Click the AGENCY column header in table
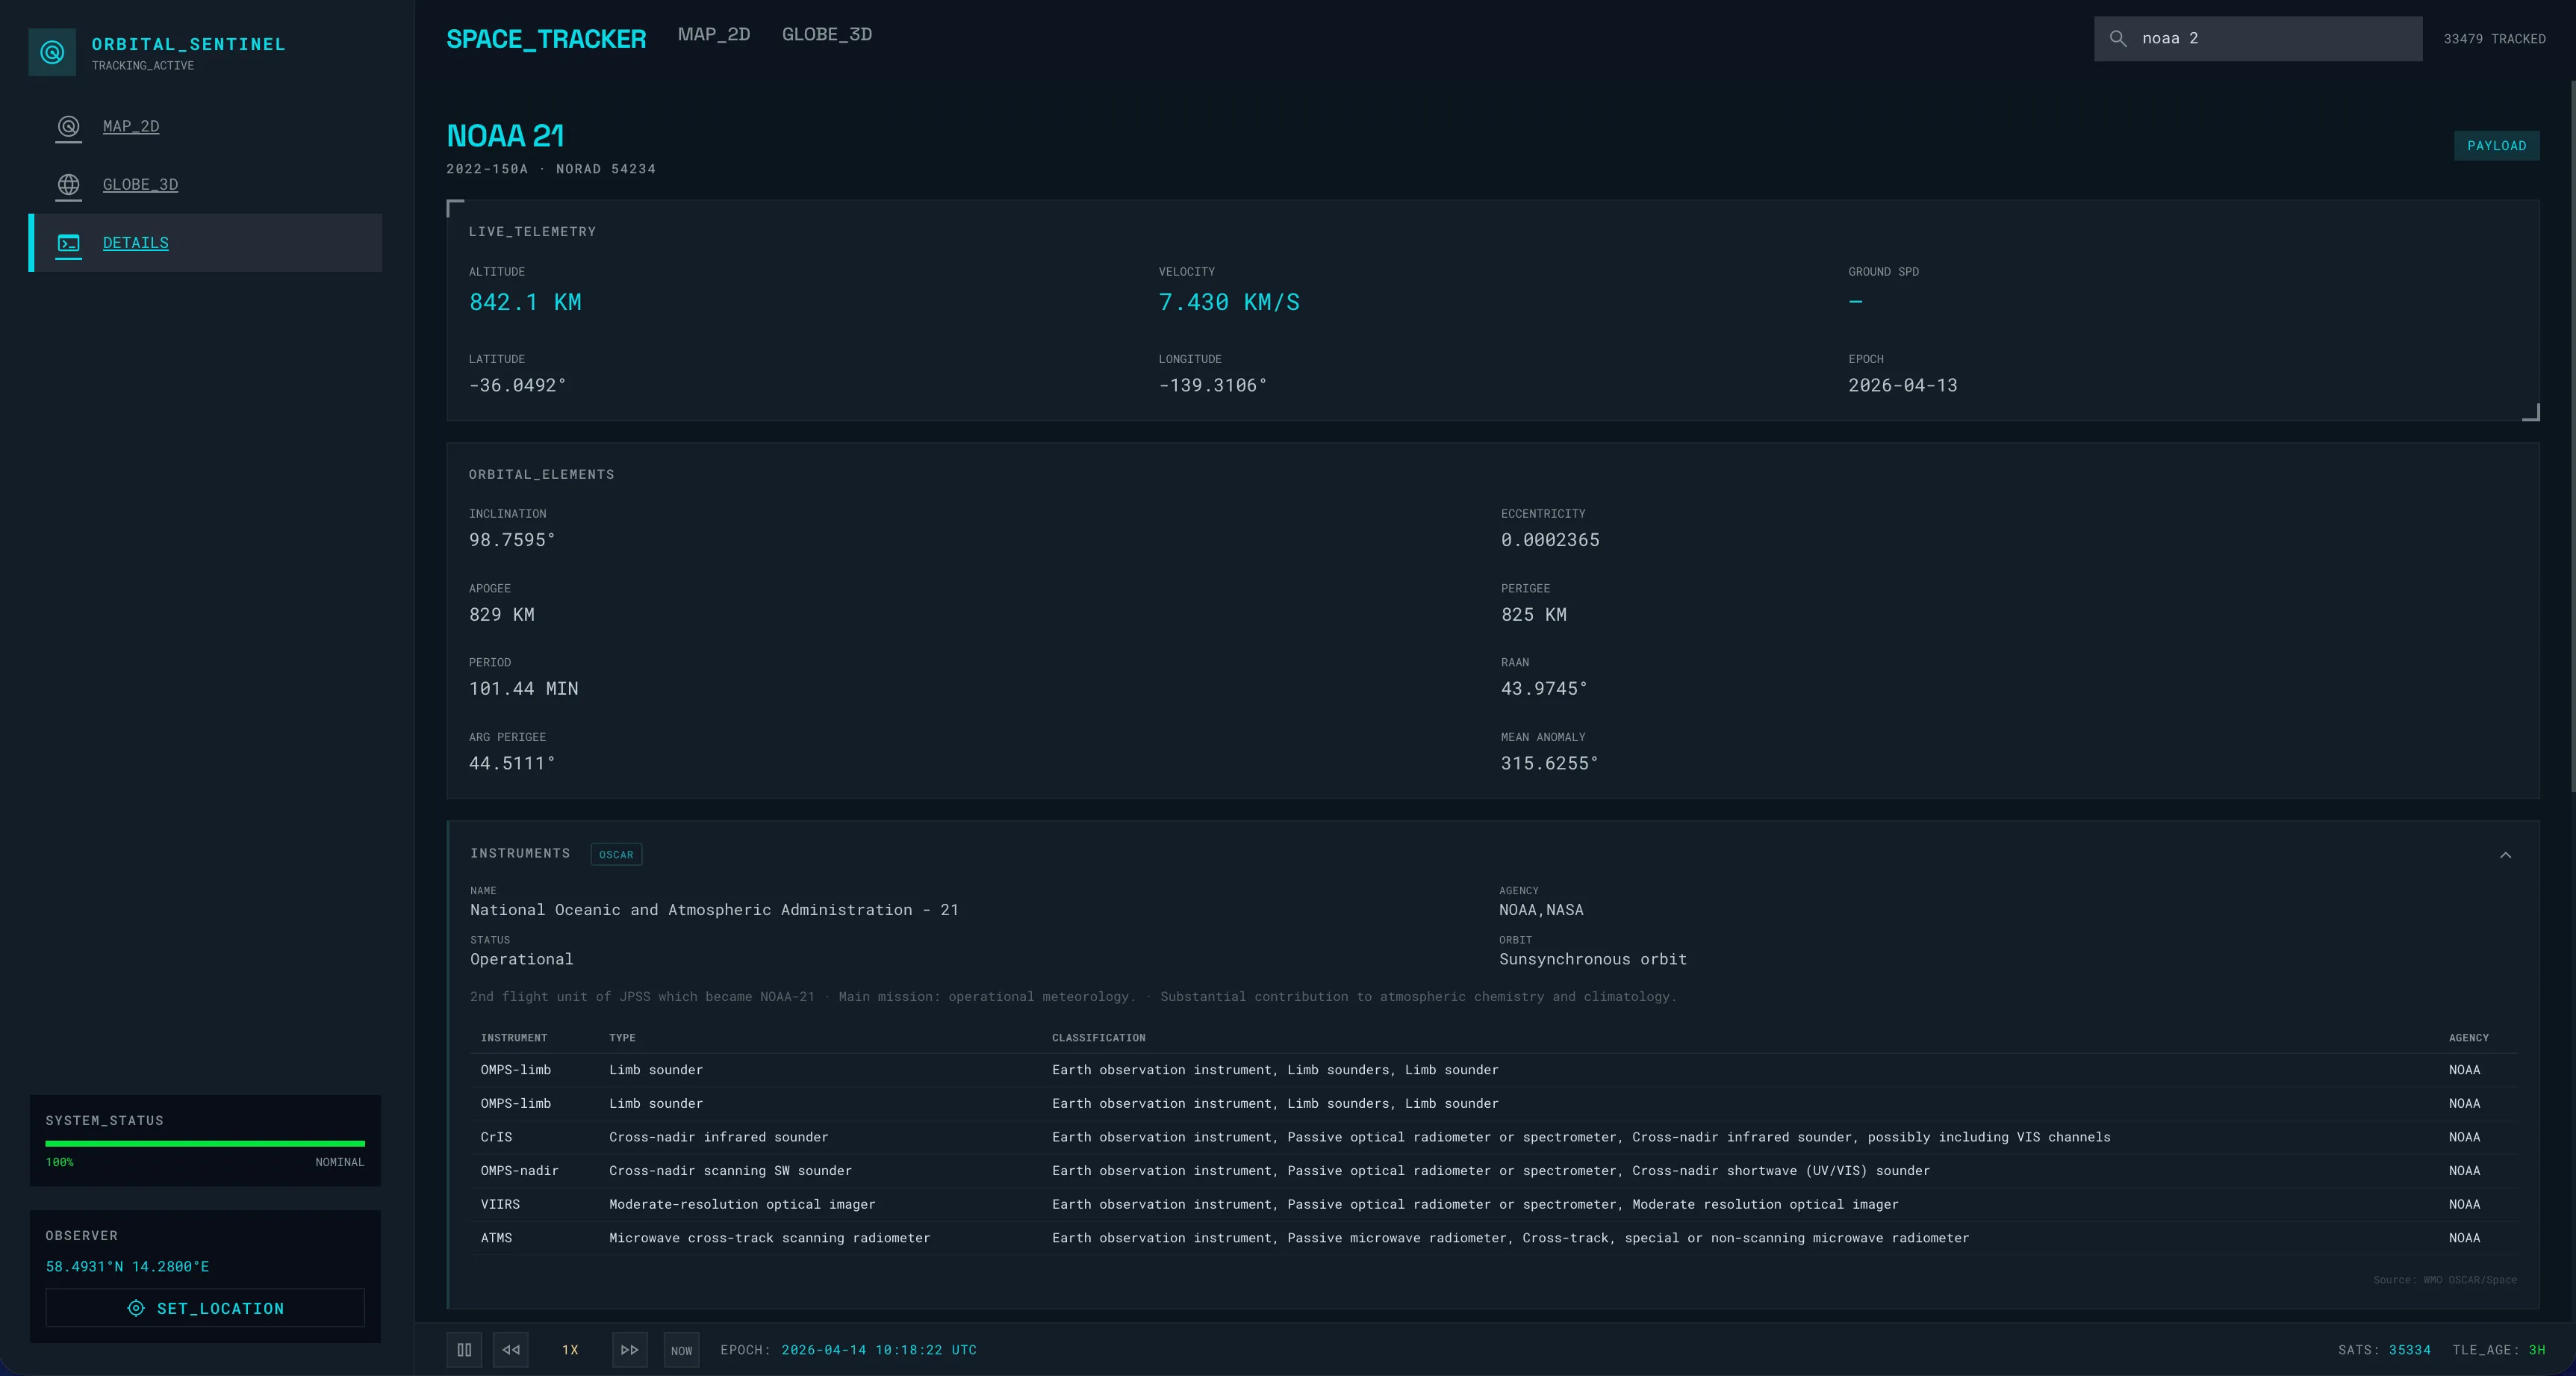Image resolution: width=2576 pixels, height=1376 pixels. click(2468, 1038)
